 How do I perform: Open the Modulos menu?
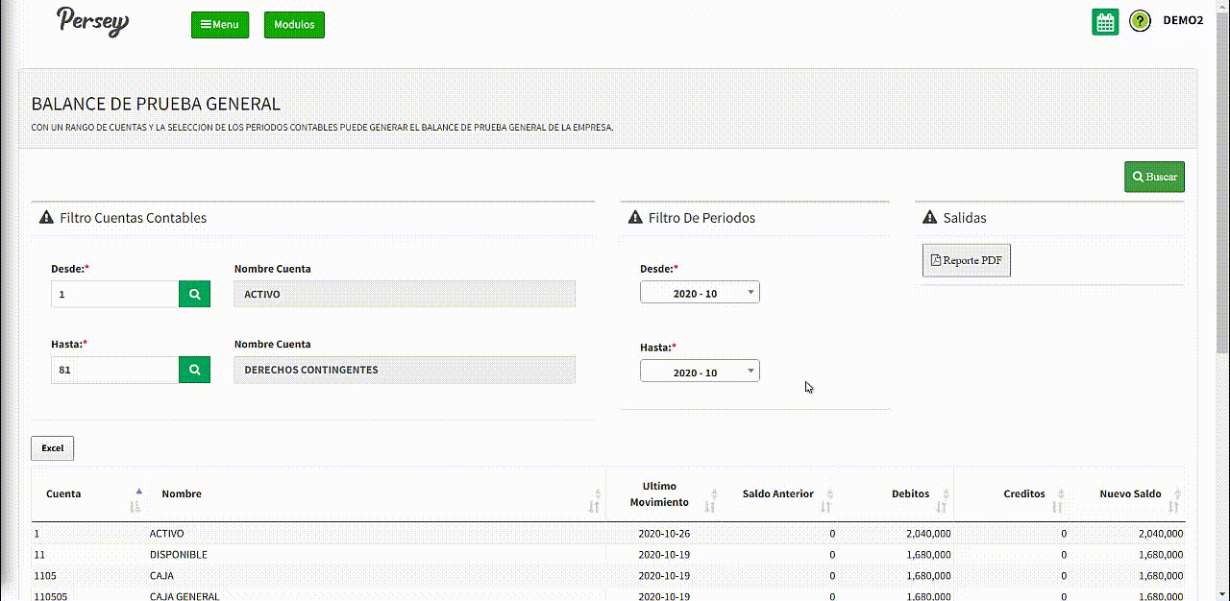294,25
